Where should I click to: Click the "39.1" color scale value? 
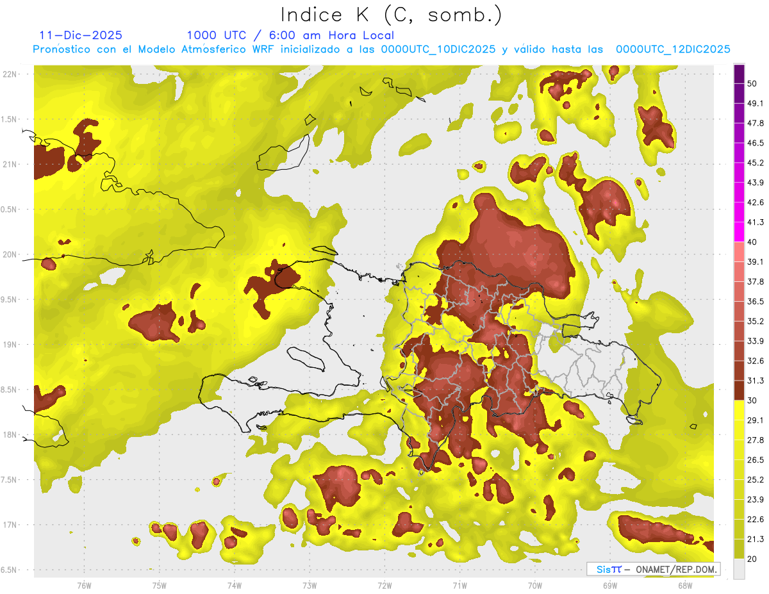pyautogui.click(x=756, y=261)
